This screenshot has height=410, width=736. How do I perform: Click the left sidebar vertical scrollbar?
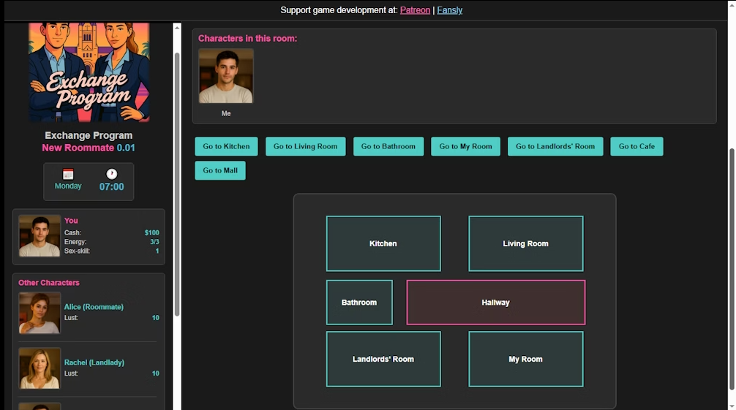[x=176, y=183]
